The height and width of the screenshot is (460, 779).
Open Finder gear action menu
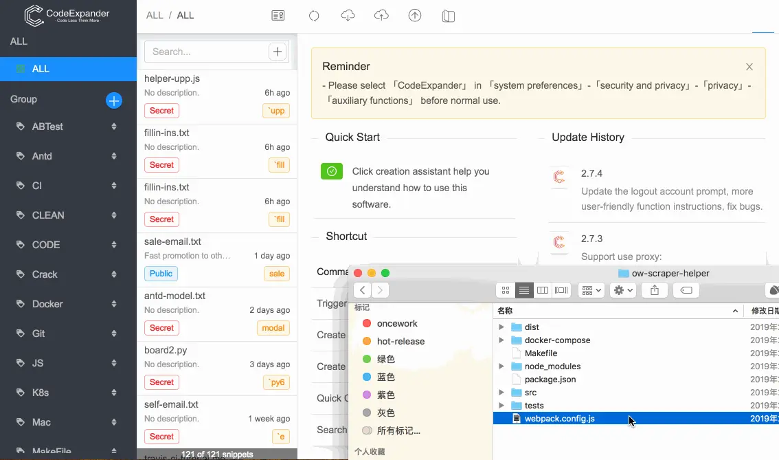623,290
